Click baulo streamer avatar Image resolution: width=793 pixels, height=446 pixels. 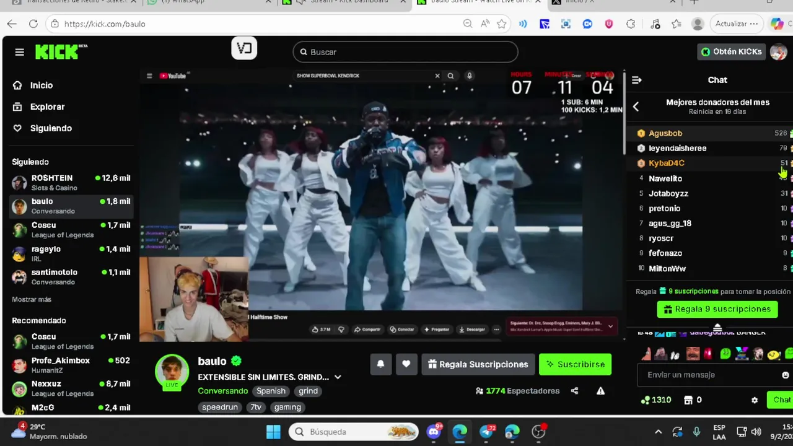click(x=172, y=372)
